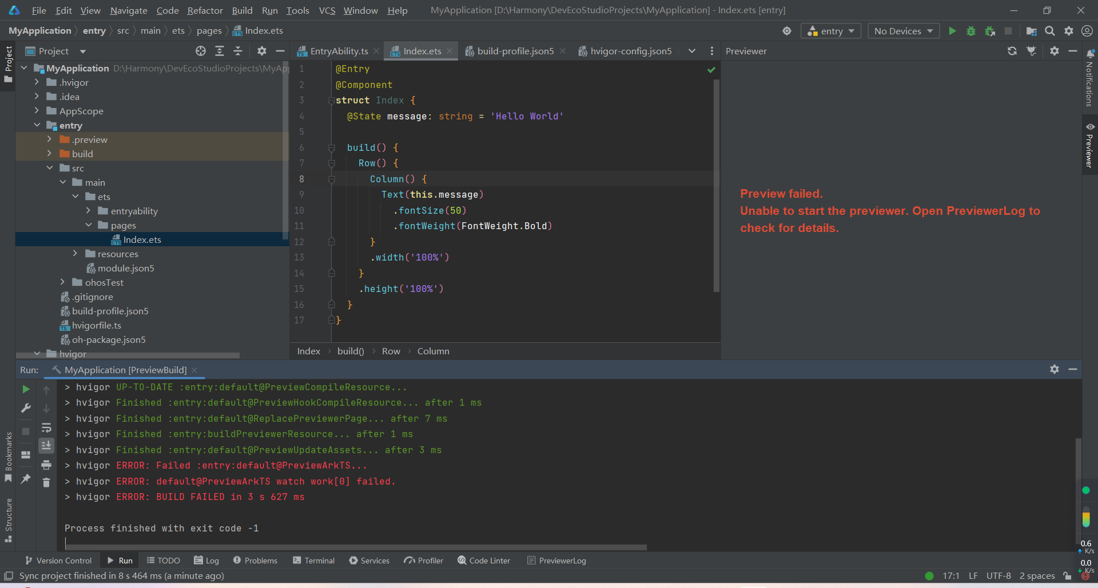Open Run panel settings gear
The width and height of the screenshot is (1098, 588).
click(1055, 369)
